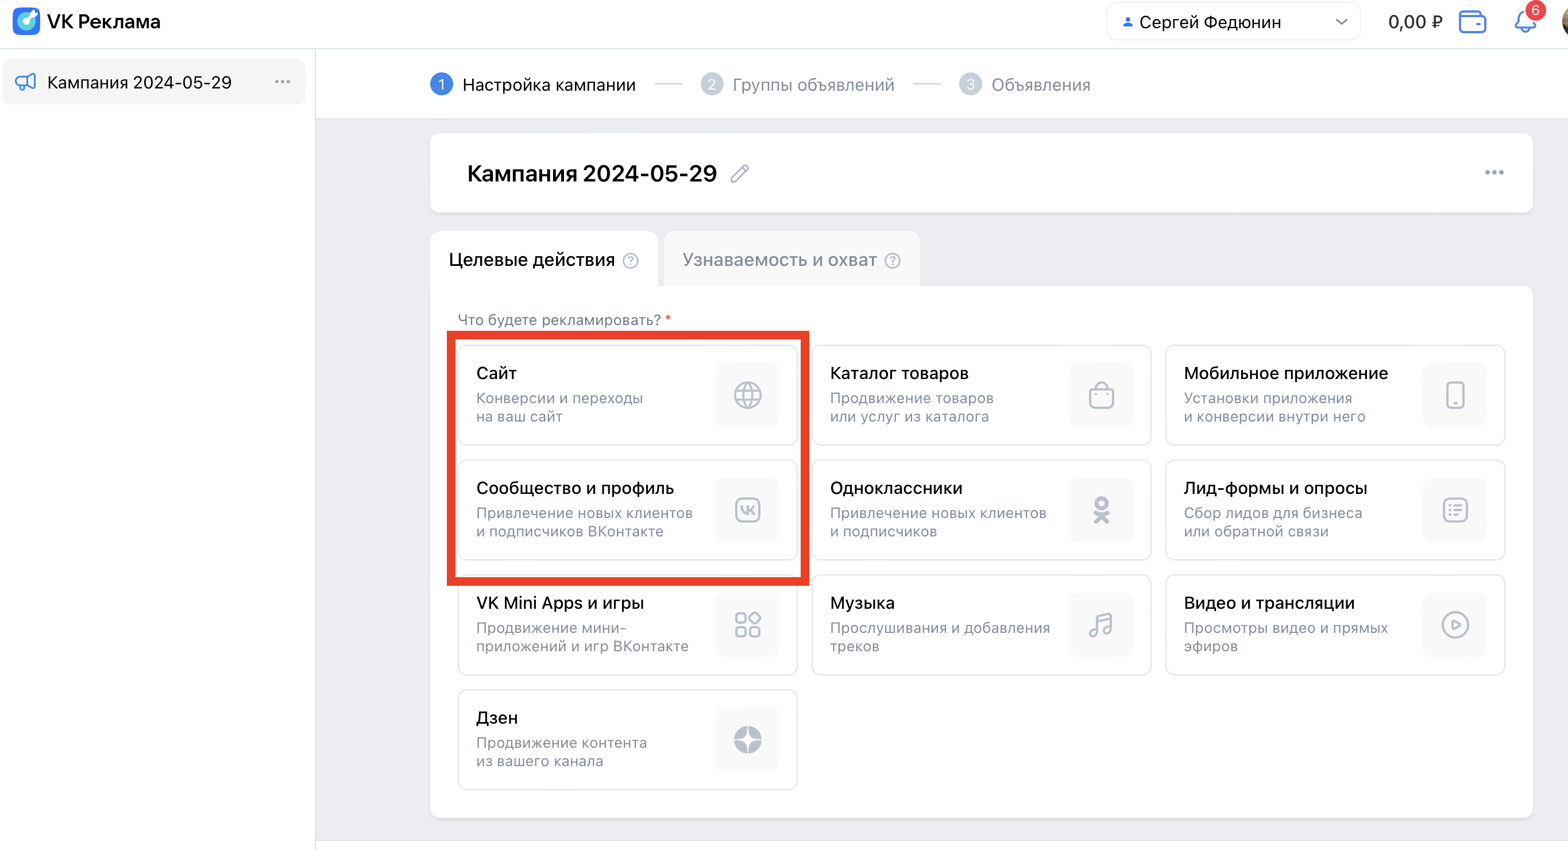Click list icon in Лид-формы и опросы
This screenshot has height=850, width=1568.
1455,510
